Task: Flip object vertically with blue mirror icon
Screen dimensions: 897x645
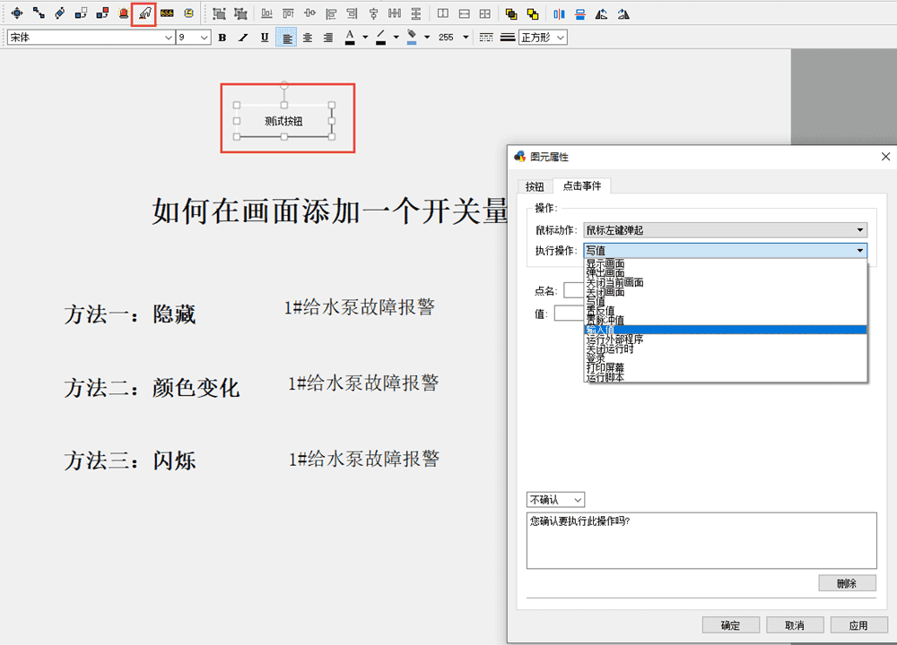Action: point(580,13)
